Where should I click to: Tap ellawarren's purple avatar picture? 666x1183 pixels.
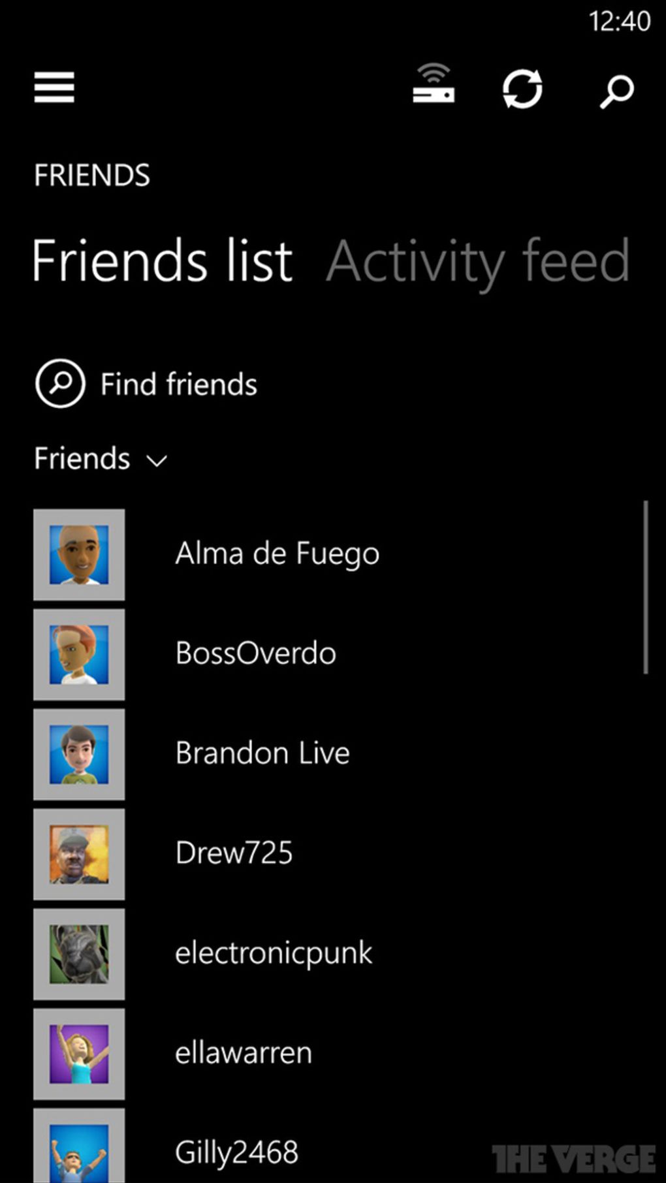[79, 1054]
